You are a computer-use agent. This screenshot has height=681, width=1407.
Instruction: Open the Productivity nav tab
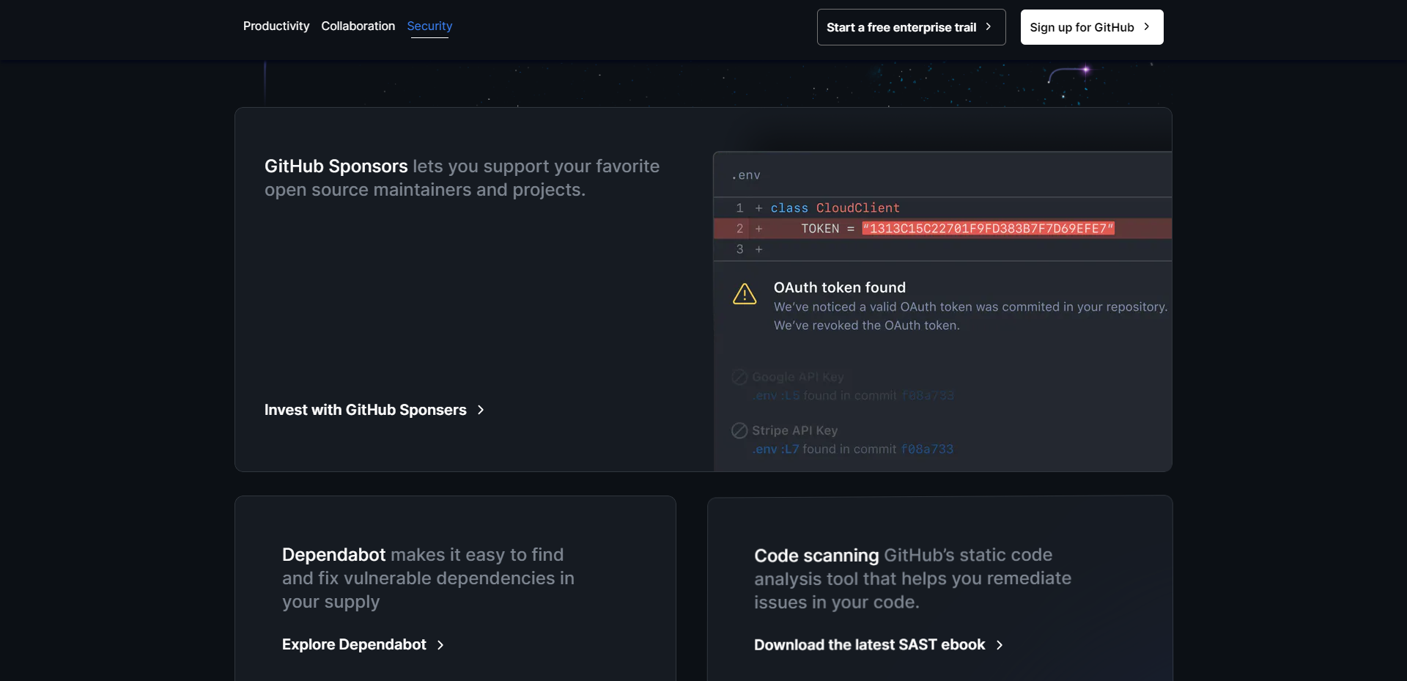276,26
